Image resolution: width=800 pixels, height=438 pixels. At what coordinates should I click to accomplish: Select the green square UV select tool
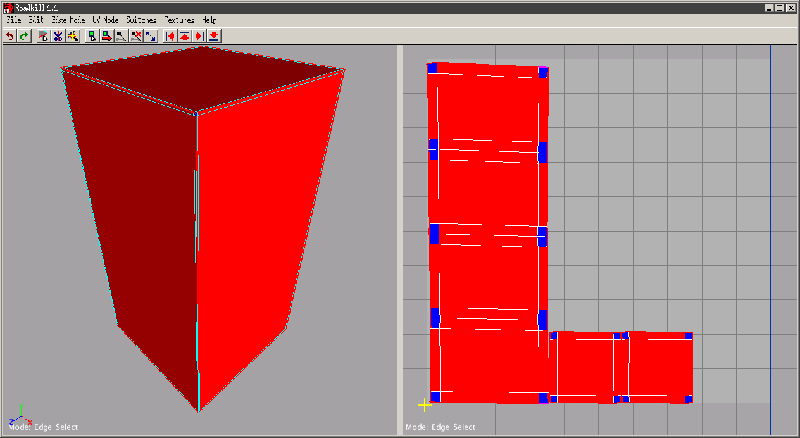pos(92,36)
